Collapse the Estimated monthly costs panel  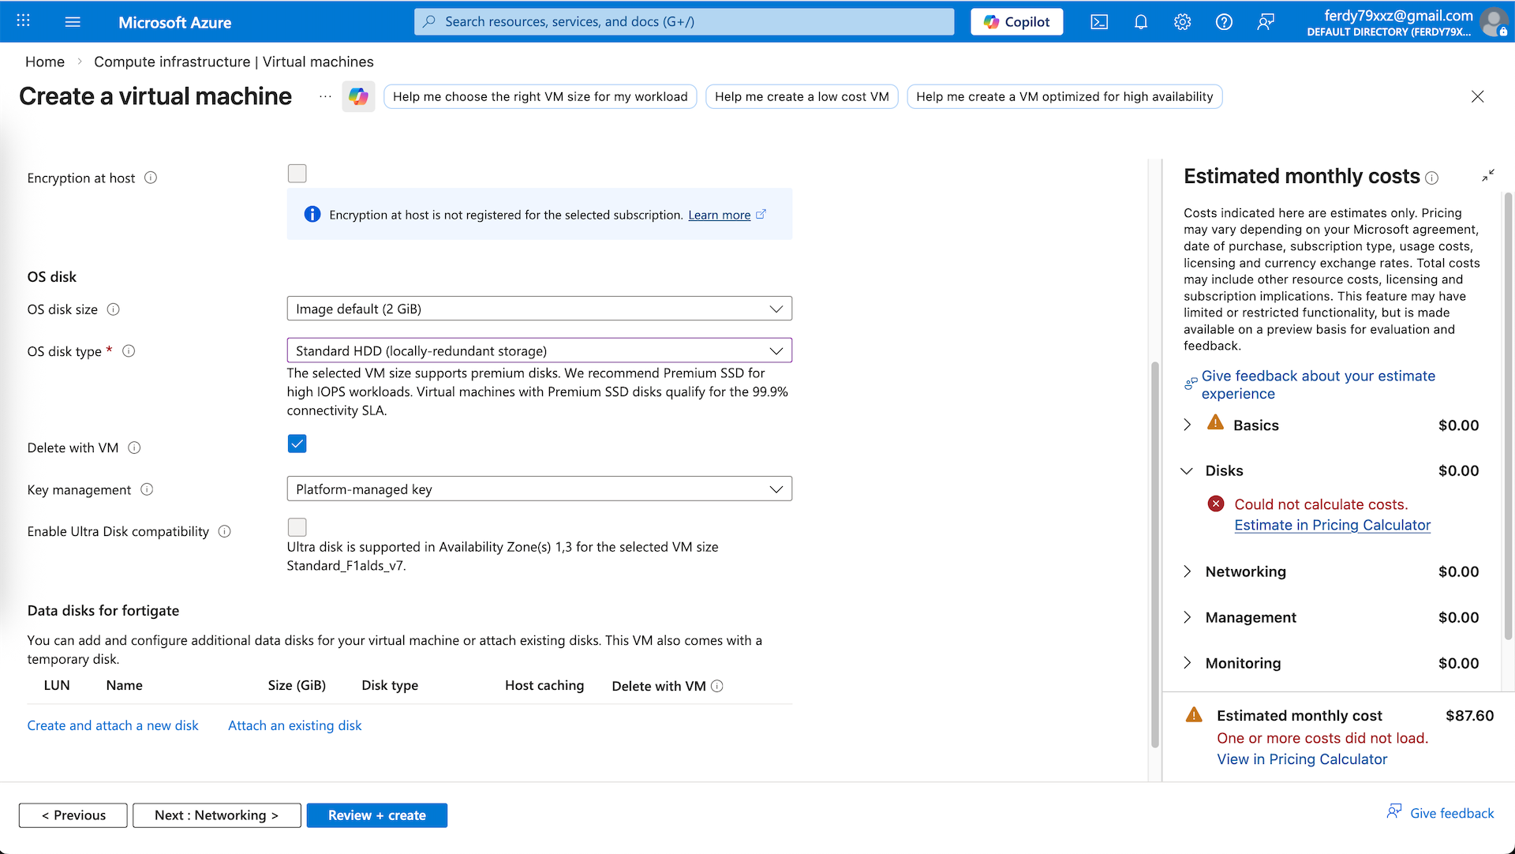[1487, 176]
